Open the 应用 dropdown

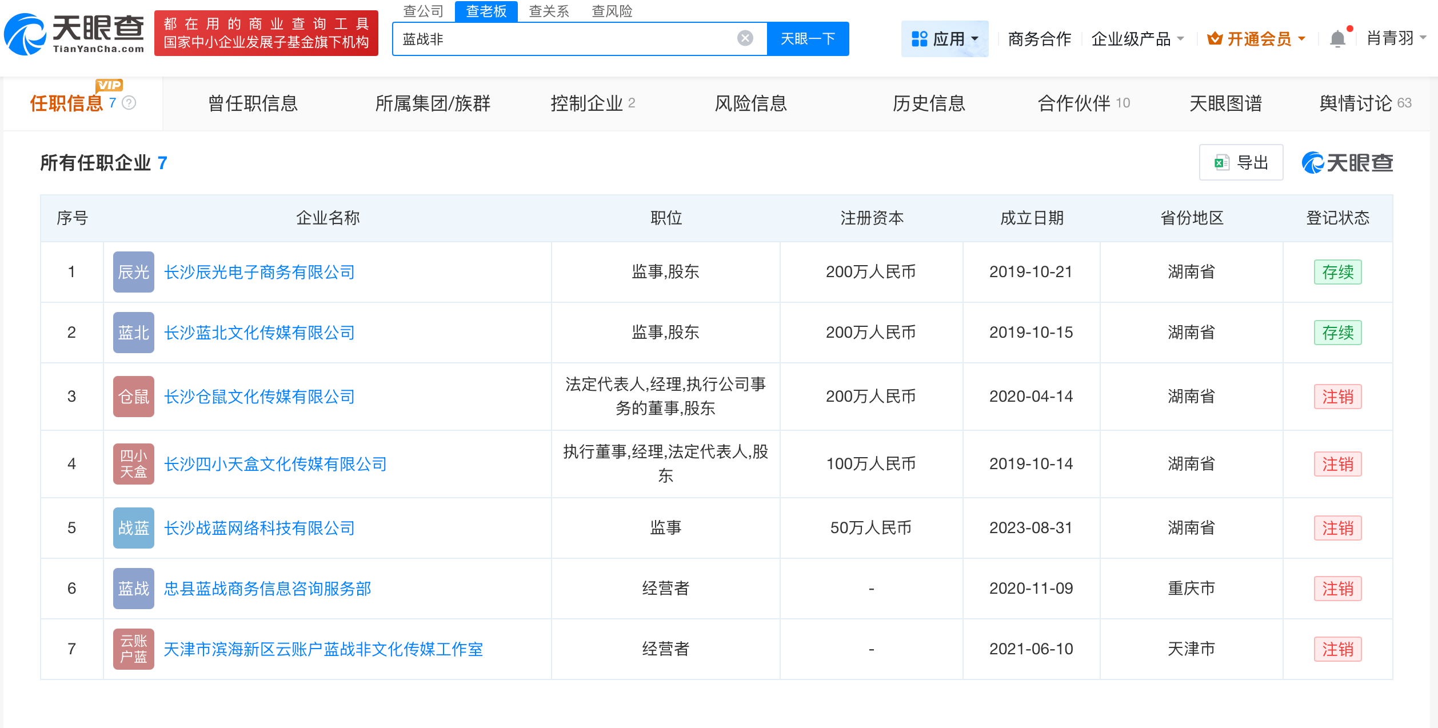click(945, 38)
